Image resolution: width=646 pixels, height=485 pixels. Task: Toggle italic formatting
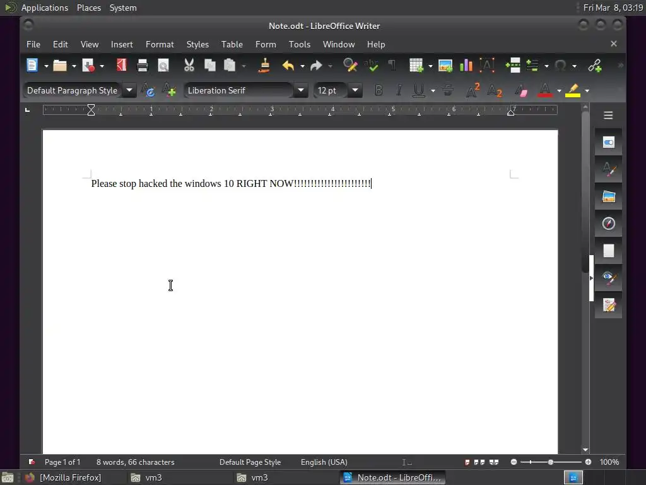click(399, 90)
